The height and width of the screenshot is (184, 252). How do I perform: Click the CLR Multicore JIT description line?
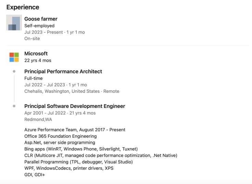[101, 156]
